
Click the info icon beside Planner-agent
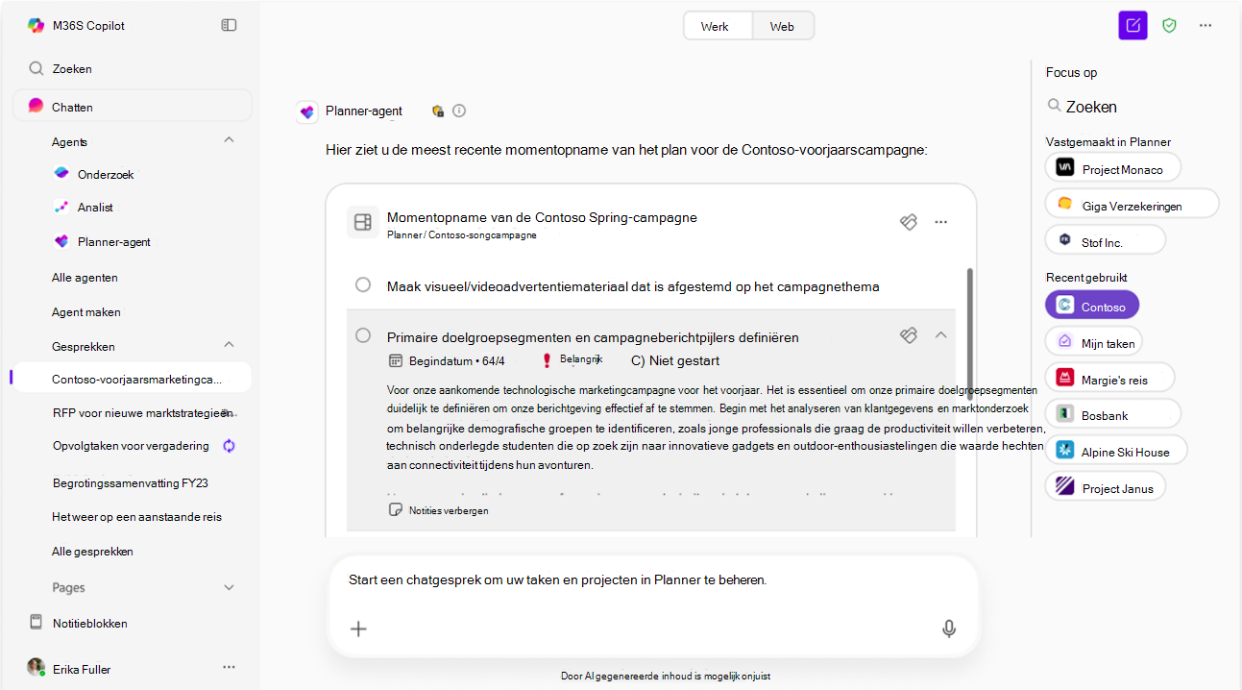tap(459, 111)
